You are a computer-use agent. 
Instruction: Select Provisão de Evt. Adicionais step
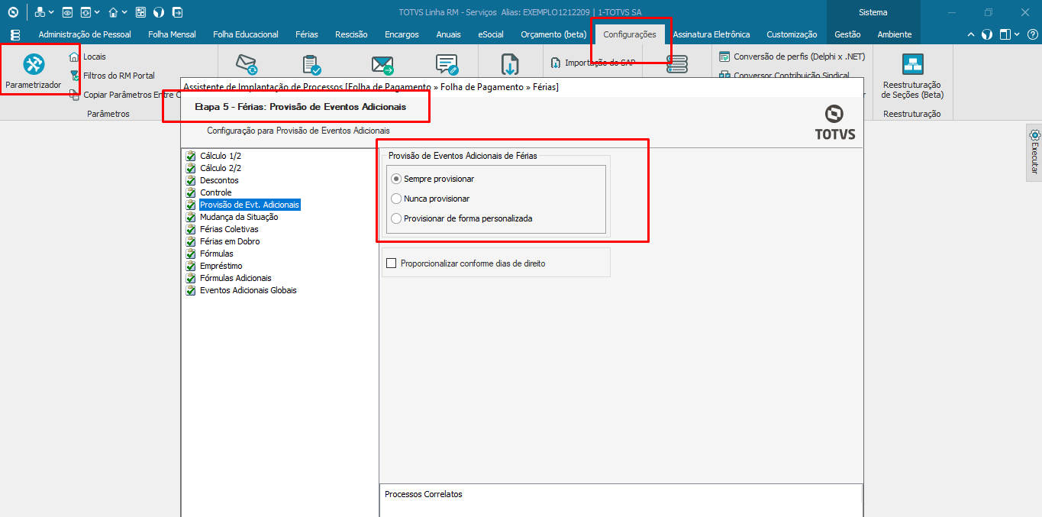[250, 205]
